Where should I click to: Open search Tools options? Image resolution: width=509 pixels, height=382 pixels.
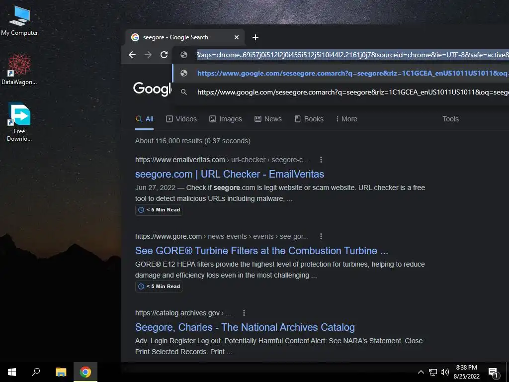(450, 119)
